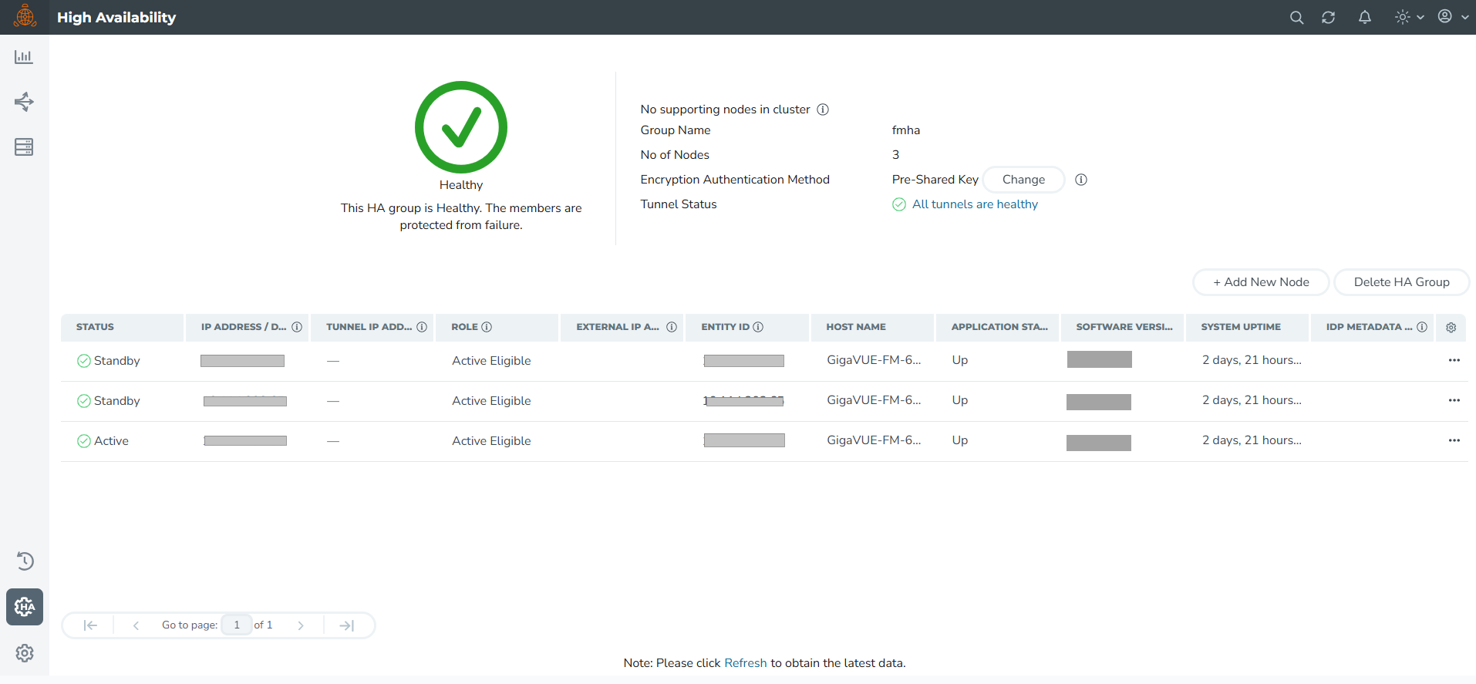This screenshot has height=684, width=1476.
Task: Click the Go to page number field
Action: pyautogui.click(x=237, y=625)
